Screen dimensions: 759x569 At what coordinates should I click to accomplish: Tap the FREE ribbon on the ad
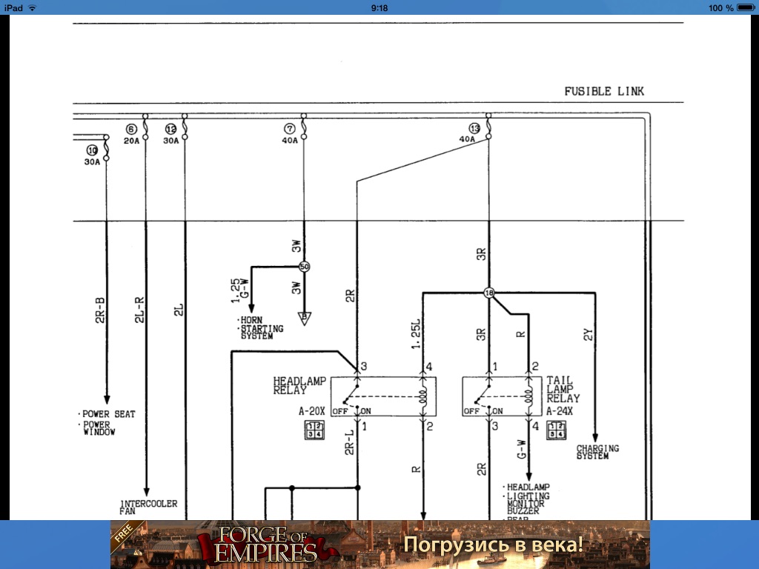point(124,532)
